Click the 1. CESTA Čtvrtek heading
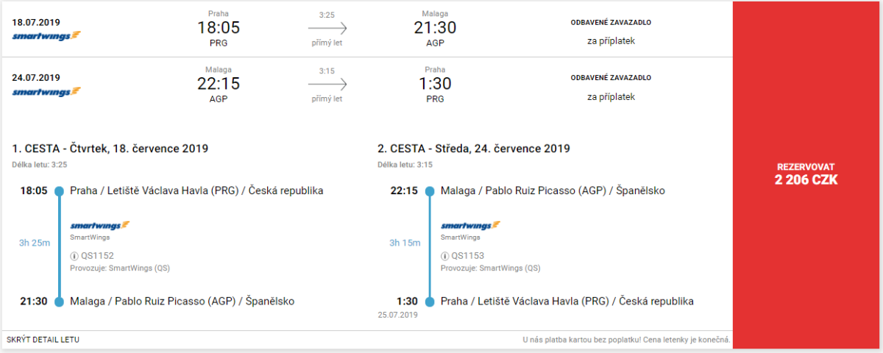The width and height of the screenshot is (883, 353). tap(110, 149)
